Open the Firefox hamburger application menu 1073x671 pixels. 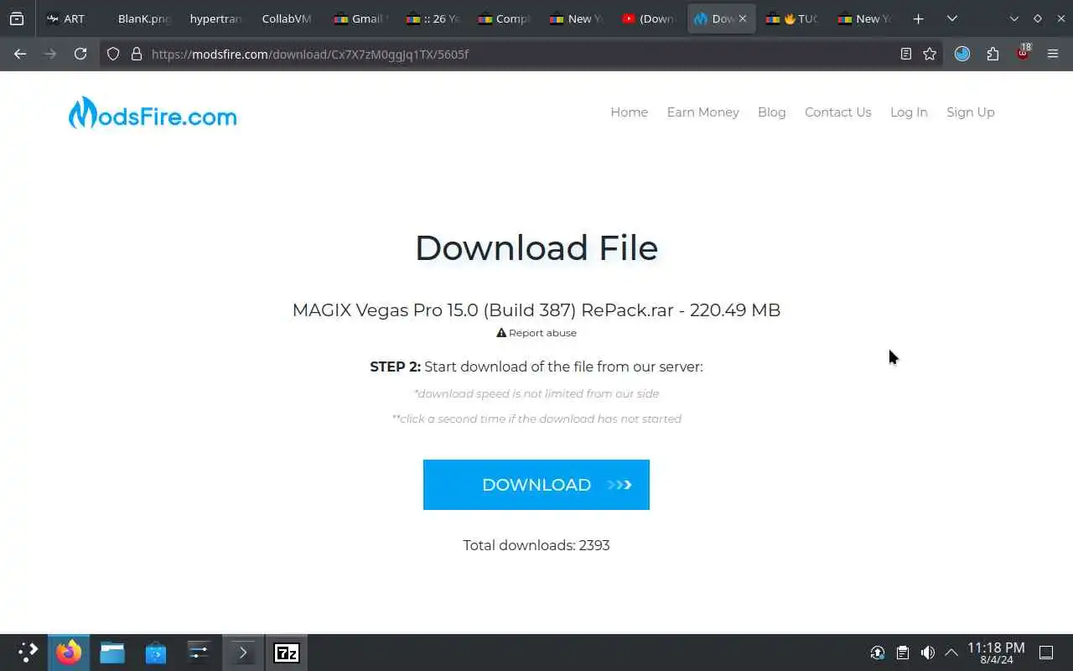coord(1053,54)
